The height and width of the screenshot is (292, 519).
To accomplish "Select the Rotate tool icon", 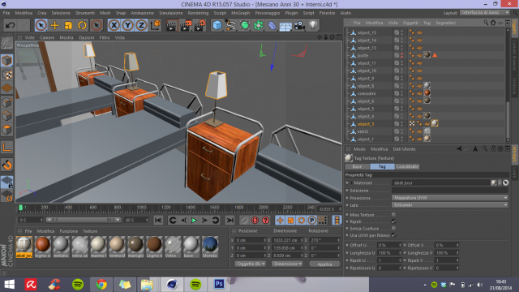I will [x=82, y=25].
